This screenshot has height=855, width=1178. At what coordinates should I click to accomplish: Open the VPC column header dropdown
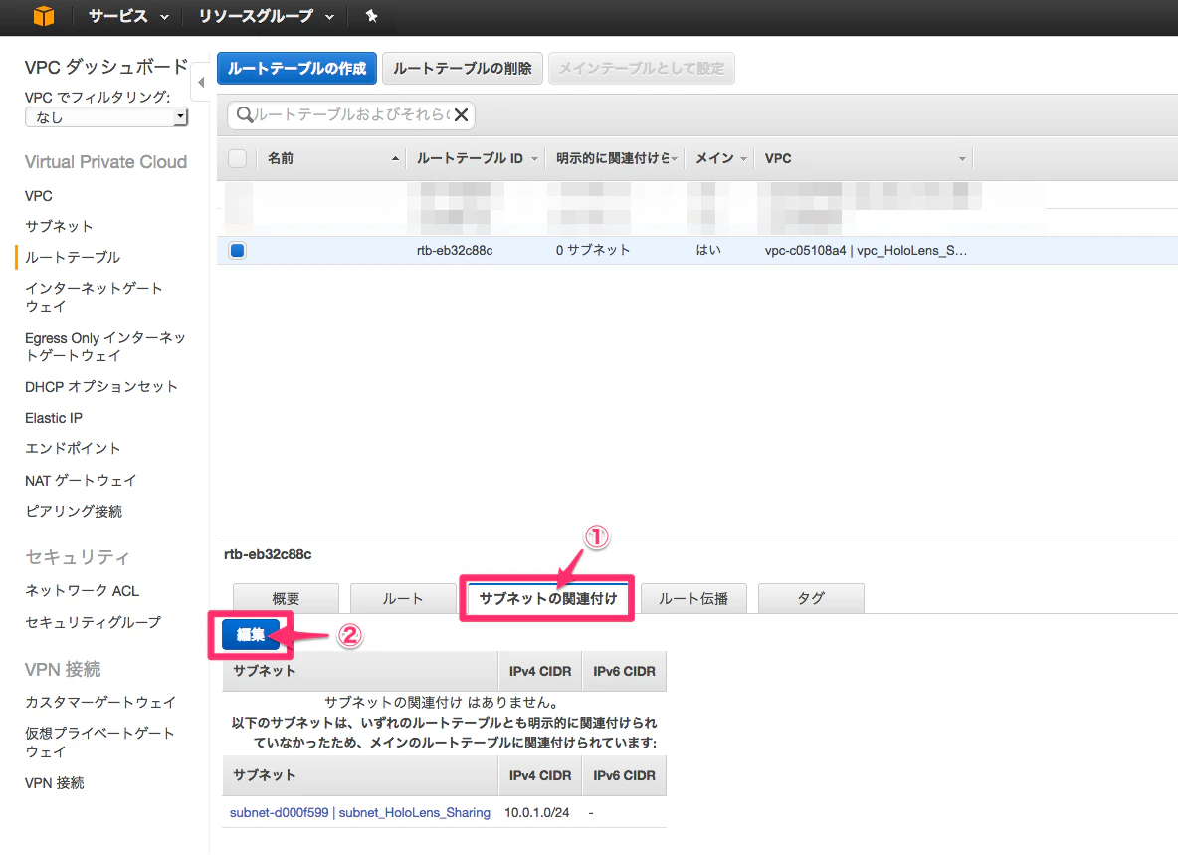(962, 158)
